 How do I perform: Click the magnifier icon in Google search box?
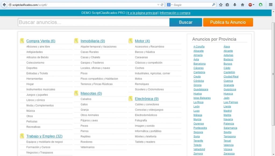pyautogui.click(x=214, y=5)
